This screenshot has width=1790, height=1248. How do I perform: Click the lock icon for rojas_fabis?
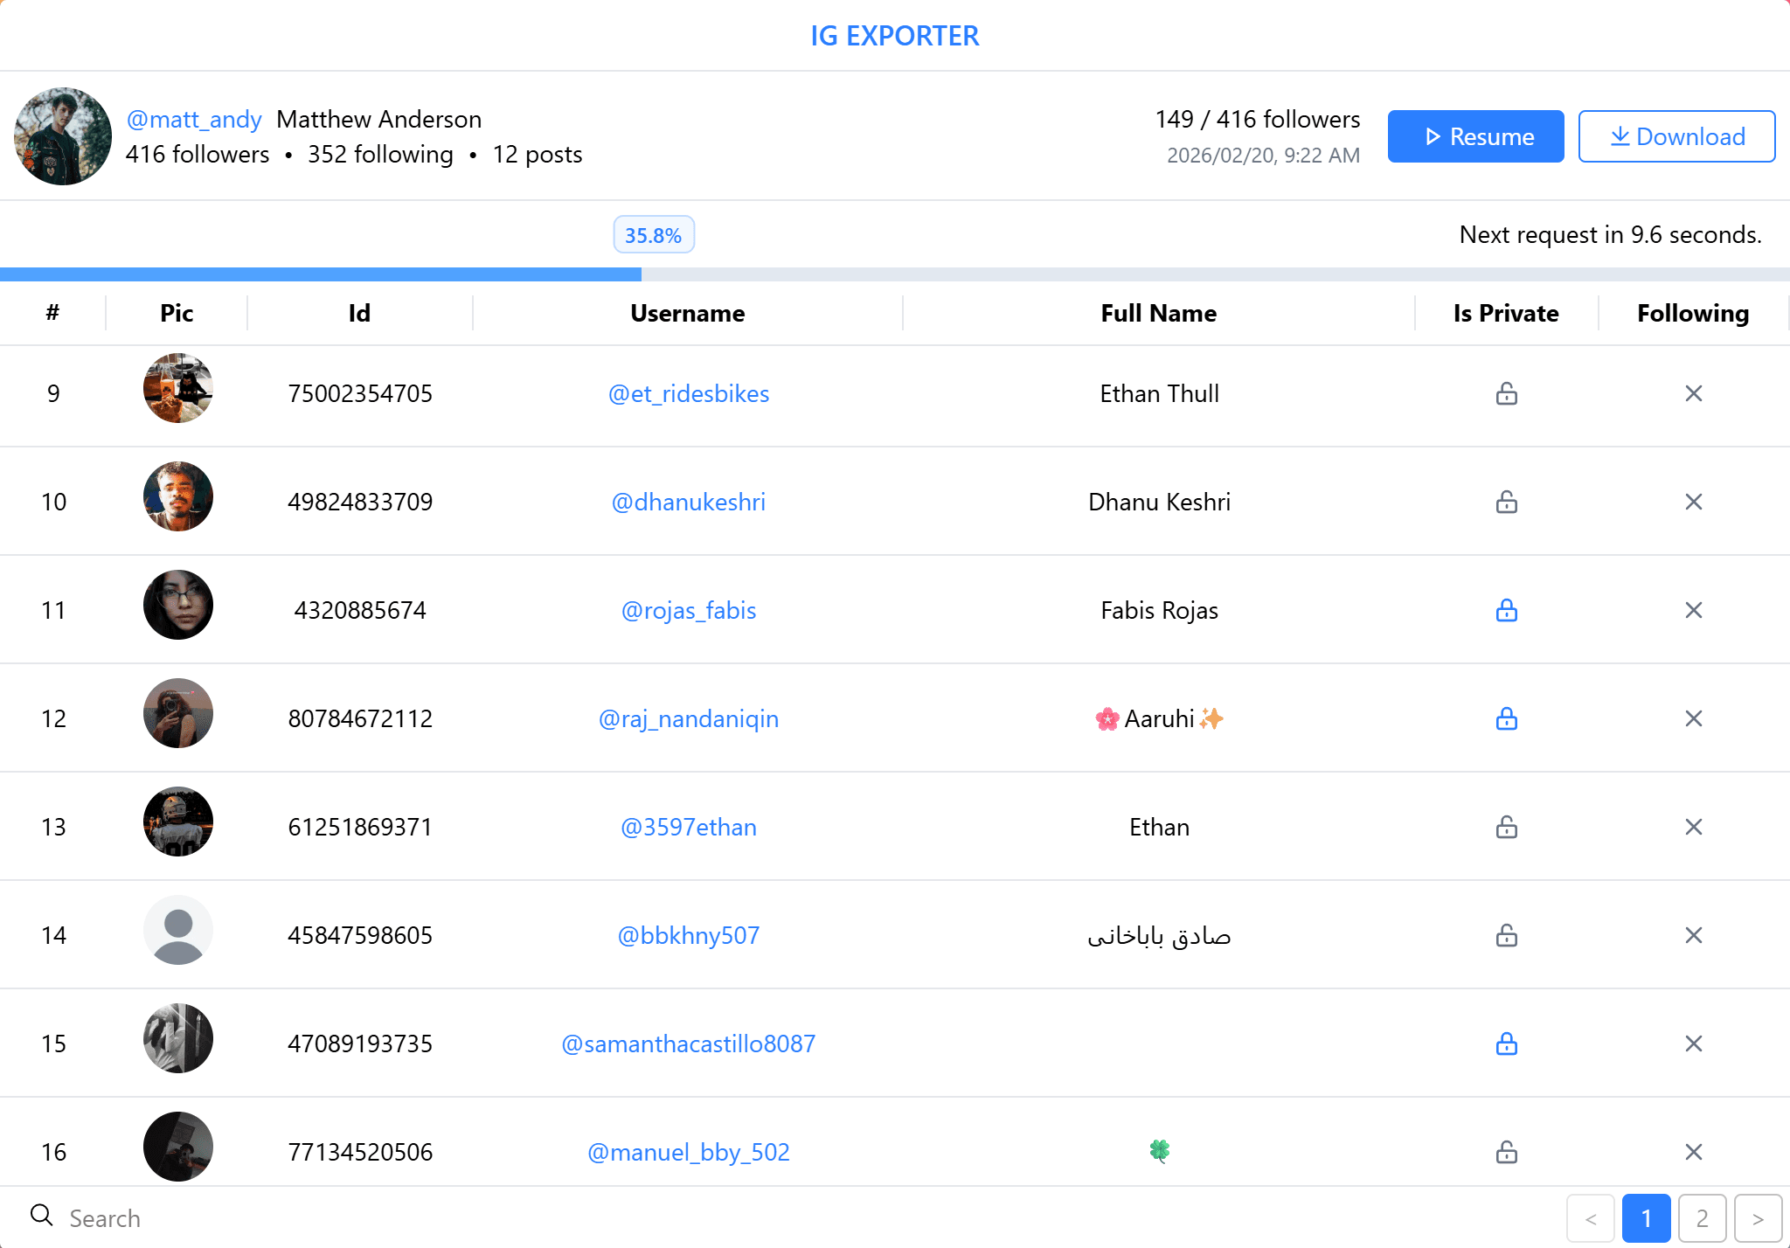[x=1506, y=610]
